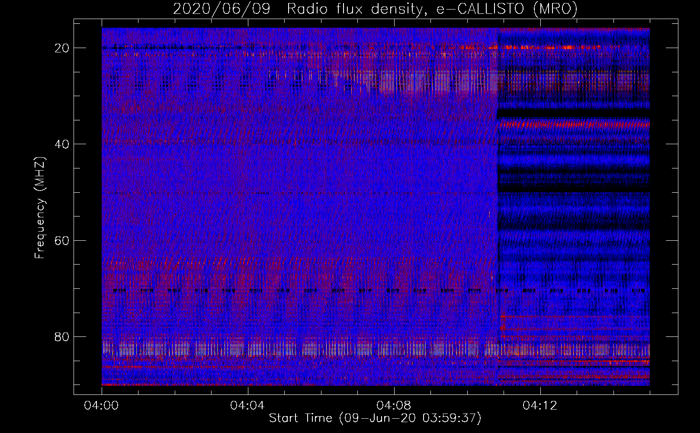This screenshot has width=700, height=433.
Task: Click the "04:12" time tick label
Action: [x=540, y=406]
